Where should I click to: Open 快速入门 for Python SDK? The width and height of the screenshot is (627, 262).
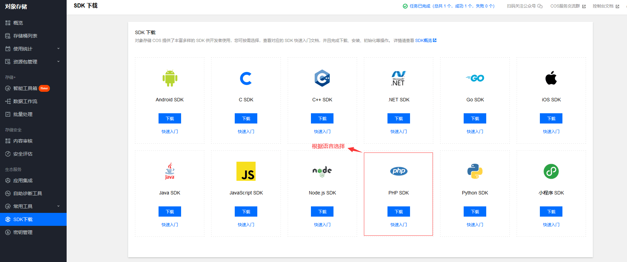(475, 224)
